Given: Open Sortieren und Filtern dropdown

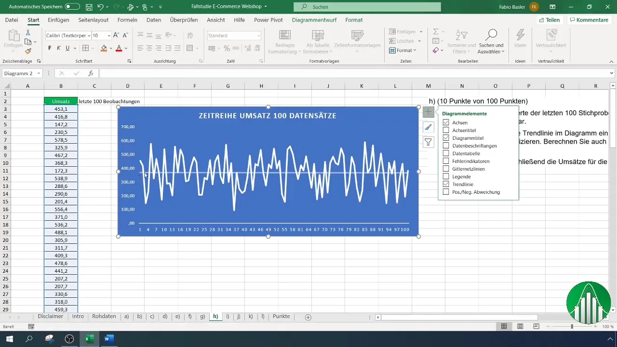Looking at the screenshot, I should click(461, 41).
